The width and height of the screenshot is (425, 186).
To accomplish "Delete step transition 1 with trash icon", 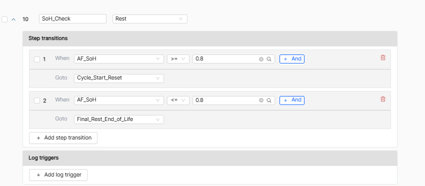I will click(382, 57).
